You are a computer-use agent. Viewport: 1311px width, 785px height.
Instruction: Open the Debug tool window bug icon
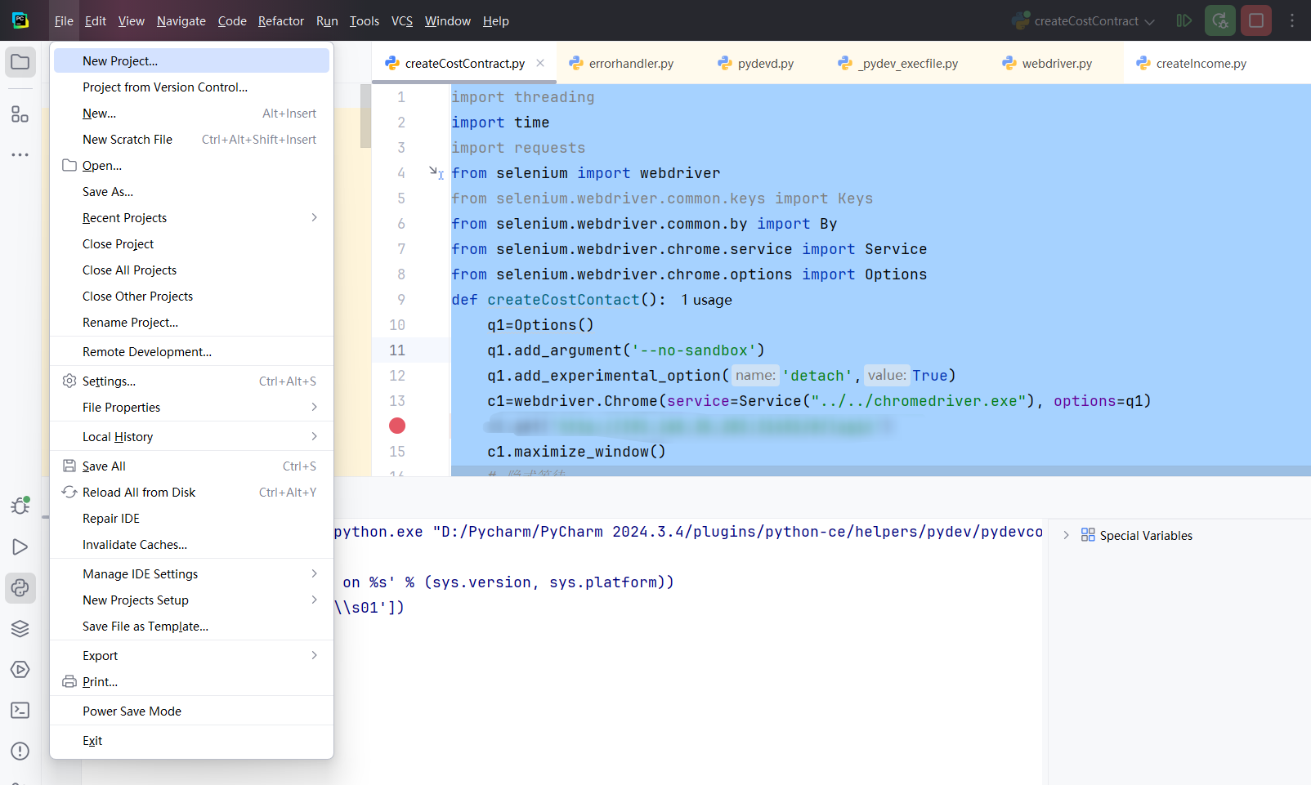coord(20,506)
